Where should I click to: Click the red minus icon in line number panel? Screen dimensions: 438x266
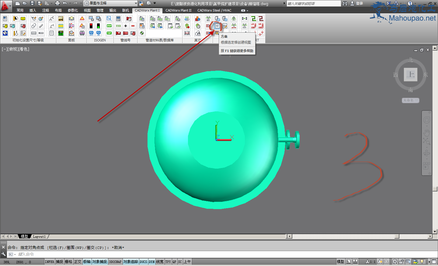(133, 26)
